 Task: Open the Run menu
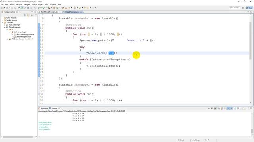(x=46, y=4)
